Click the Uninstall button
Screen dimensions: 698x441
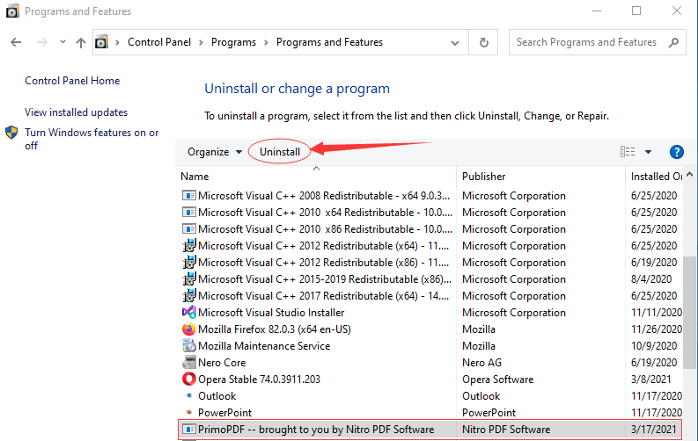click(280, 152)
